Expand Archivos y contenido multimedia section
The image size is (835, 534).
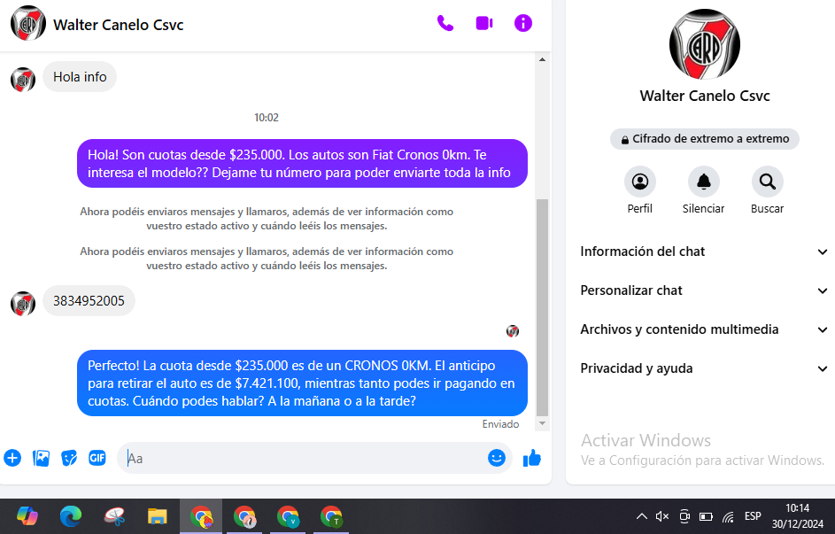704,329
